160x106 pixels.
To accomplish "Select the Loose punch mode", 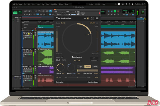I will 95,66.
